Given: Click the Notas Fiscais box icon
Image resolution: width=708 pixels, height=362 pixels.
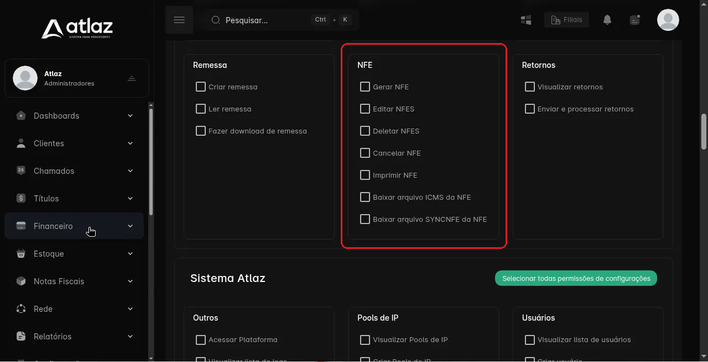Looking at the screenshot, I should (21, 281).
